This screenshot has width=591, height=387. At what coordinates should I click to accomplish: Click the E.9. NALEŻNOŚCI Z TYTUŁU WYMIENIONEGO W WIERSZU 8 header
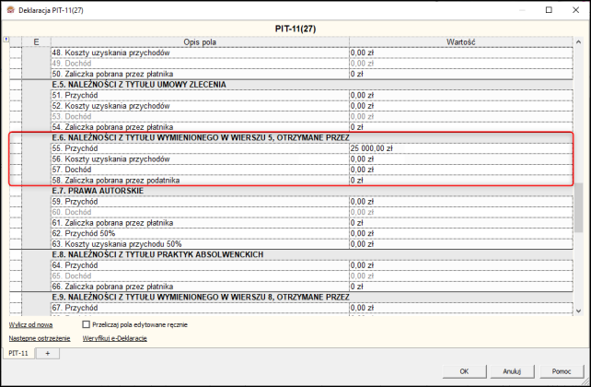(201, 297)
